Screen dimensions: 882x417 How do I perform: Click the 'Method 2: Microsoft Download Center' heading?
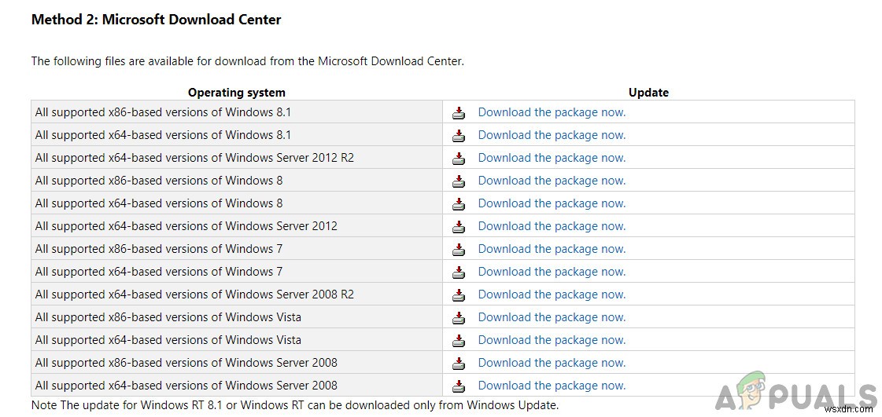pyautogui.click(x=157, y=20)
